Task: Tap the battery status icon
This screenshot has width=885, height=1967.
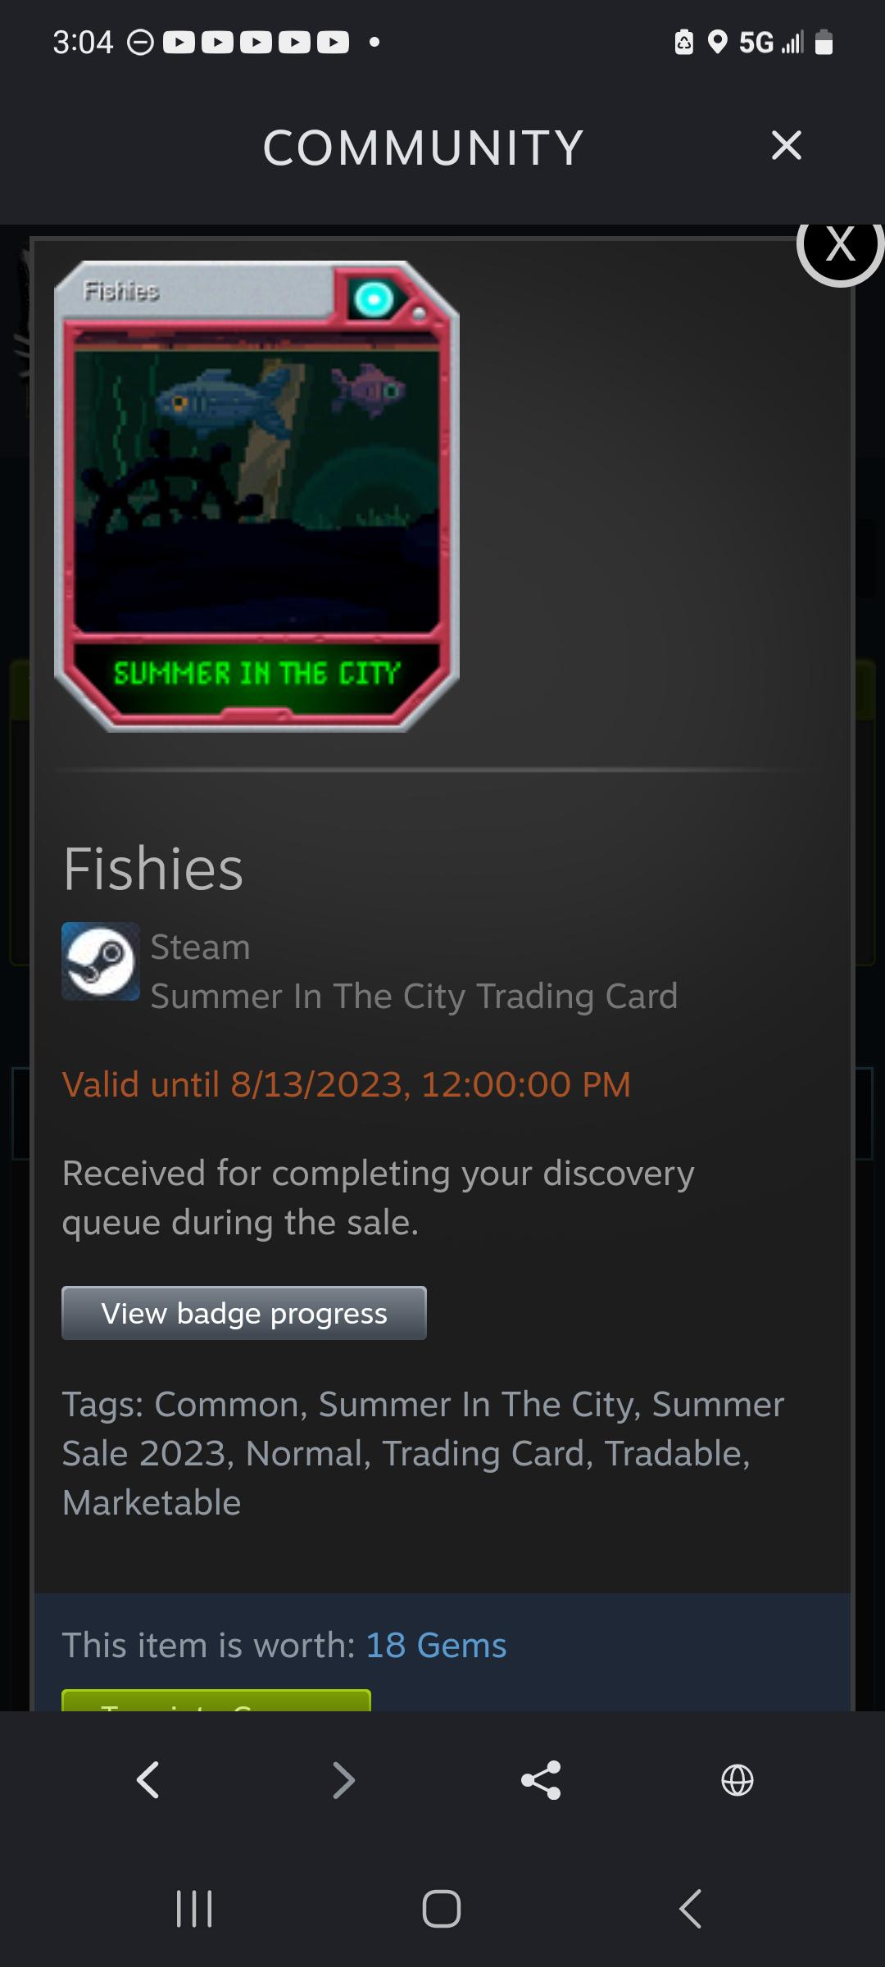Action: (x=824, y=42)
